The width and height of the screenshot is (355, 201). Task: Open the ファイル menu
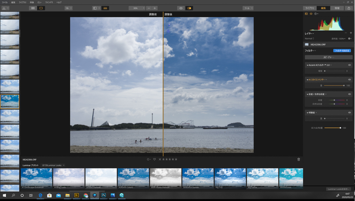pos(4,2)
